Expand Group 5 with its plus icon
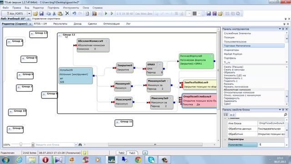The height and width of the screenshot is (164, 291). (x=23, y=58)
